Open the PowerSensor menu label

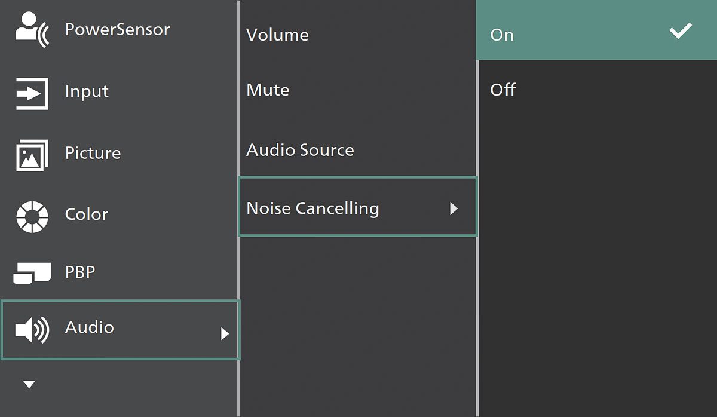(117, 29)
